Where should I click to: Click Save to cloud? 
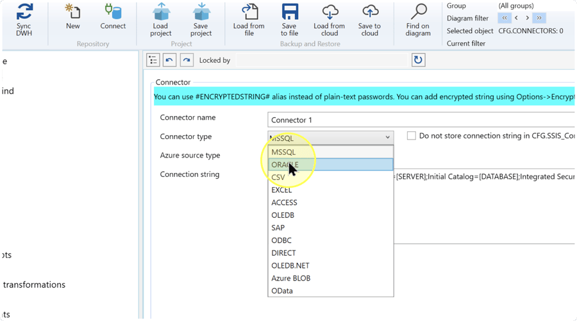[369, 21]
